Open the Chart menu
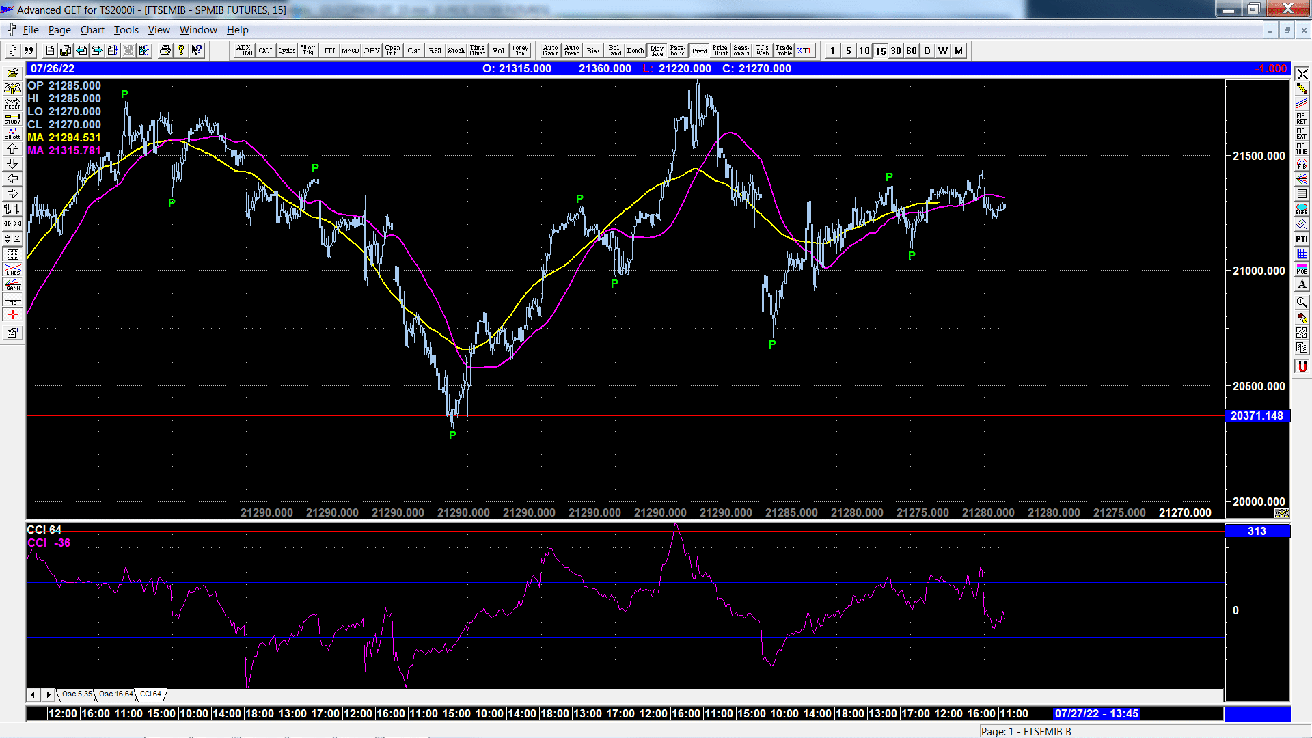The image size is (1312, 738). [x=92, y=30]
